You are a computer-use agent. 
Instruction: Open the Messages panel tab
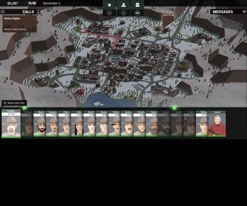pyautogui.click(x=228, y=12)
